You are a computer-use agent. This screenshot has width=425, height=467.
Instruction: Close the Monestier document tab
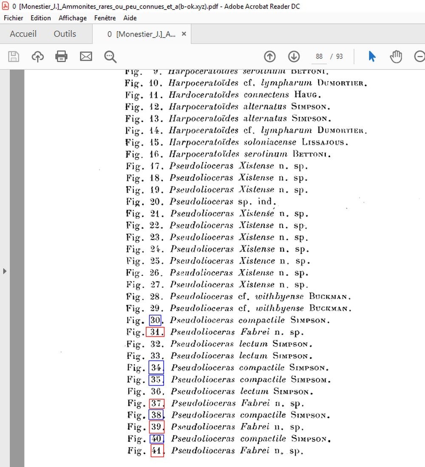184,34
